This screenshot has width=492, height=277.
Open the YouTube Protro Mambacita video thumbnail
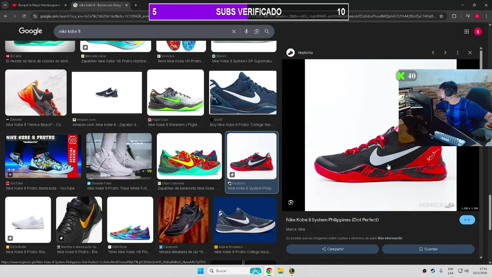pyautogui.click(x=43, y=156)
